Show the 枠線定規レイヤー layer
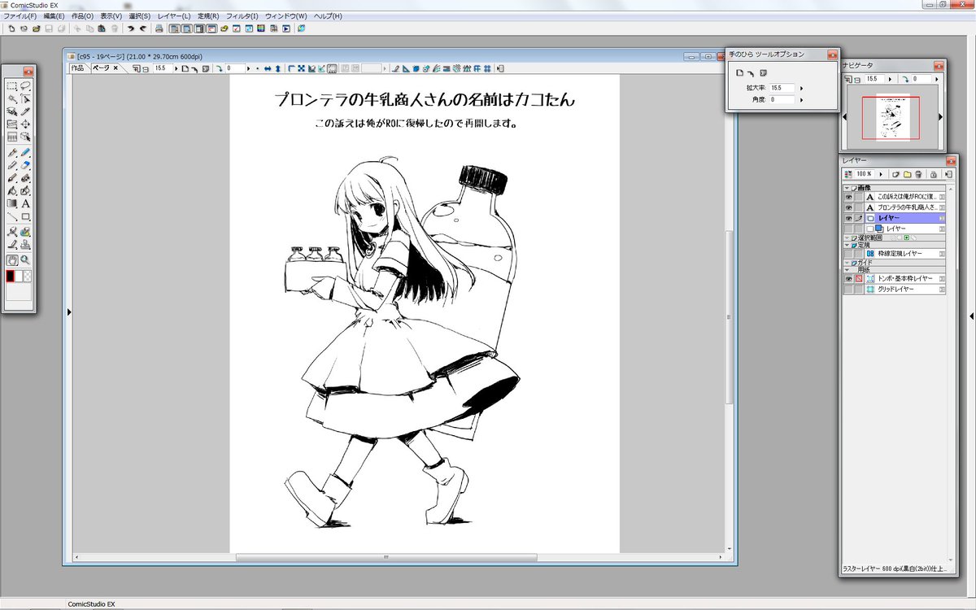976x610 pixels. click(x=848, y=254)
